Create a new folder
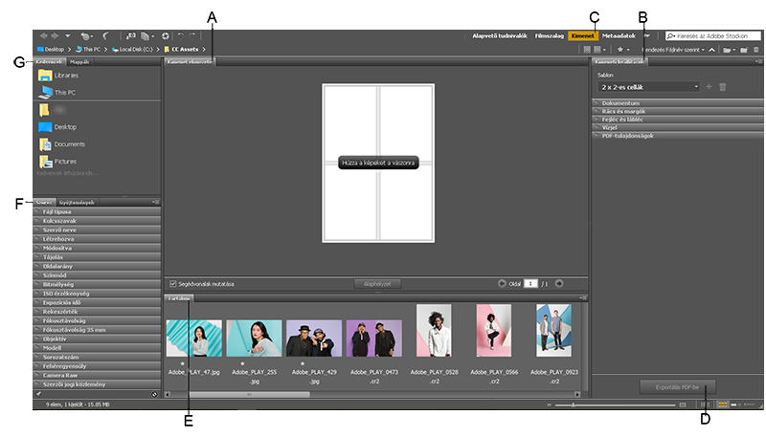This screenshot has width=766, height=437. (x=744, y=50)
